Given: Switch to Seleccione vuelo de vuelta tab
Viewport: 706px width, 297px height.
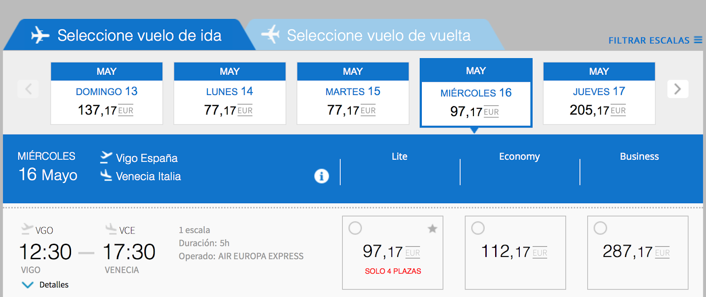Looking at the screenshot, I should click(x=378, y=35).
